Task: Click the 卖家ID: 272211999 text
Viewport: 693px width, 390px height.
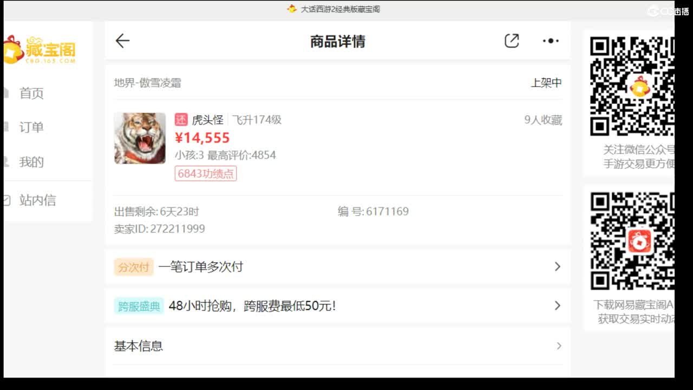Action: click(x=160, y=229)
